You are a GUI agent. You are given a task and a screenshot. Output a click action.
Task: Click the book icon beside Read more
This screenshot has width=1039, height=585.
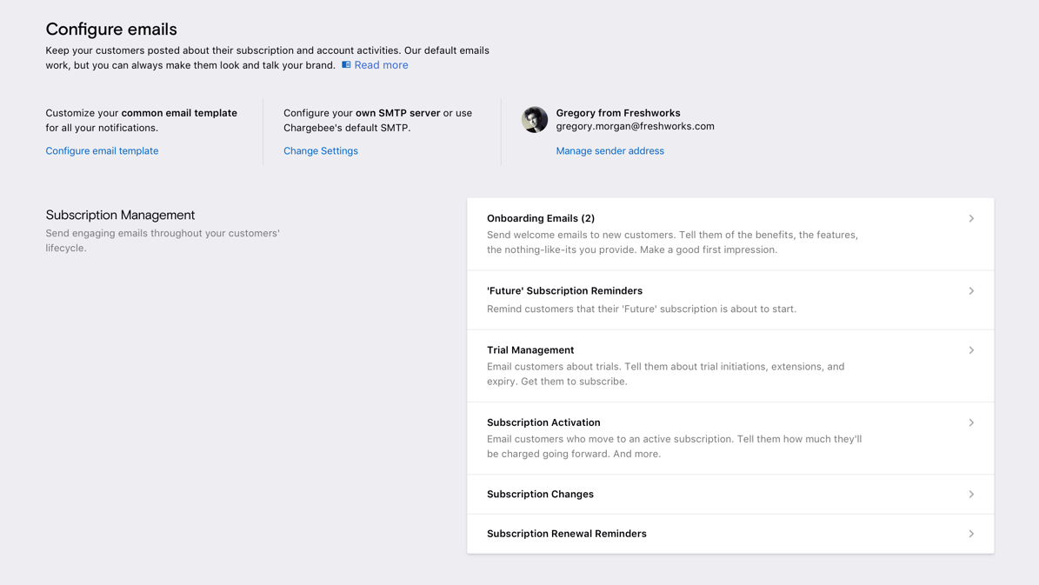pos(345,64)
